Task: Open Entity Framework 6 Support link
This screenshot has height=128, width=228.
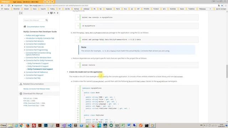Action: [x=38, y=66]
